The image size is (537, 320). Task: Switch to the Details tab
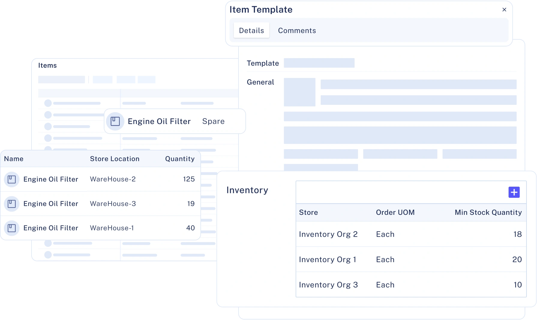(251, 31)
